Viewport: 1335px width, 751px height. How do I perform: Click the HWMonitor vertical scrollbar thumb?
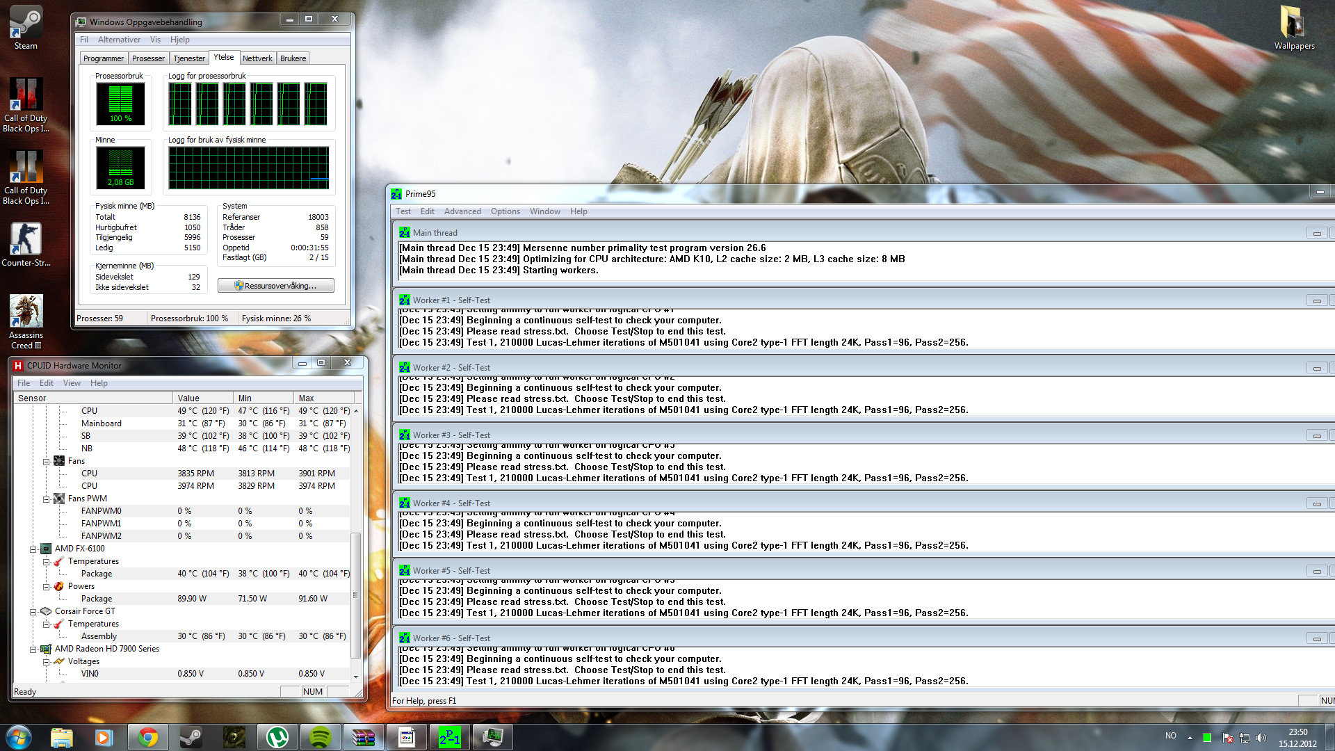pos(356,595)
